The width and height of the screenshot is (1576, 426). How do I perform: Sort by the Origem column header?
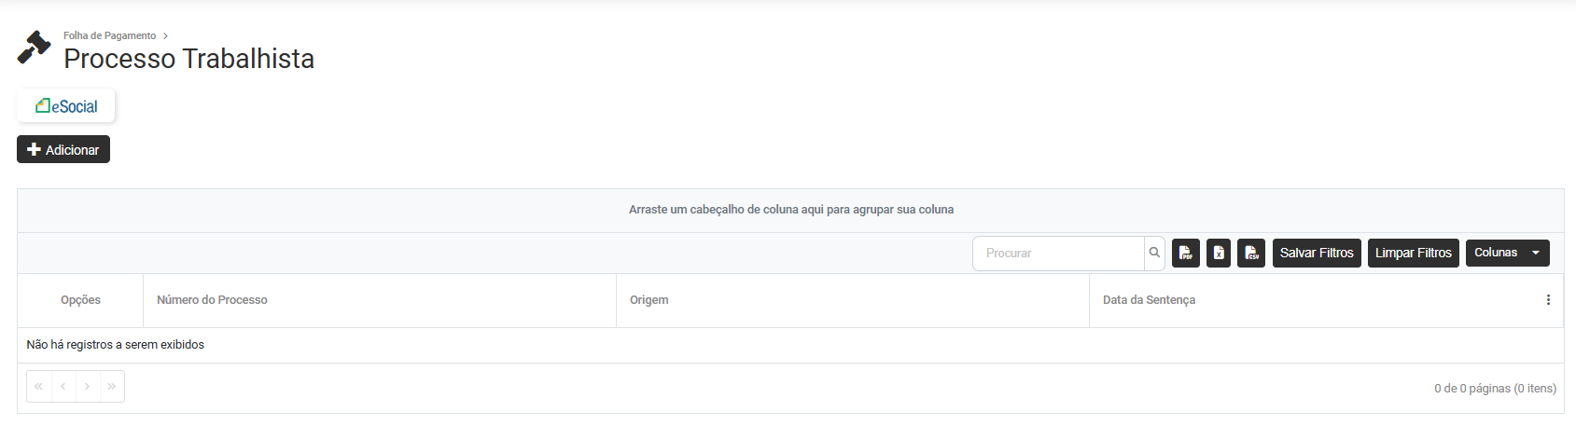click(x=649, y=300)
